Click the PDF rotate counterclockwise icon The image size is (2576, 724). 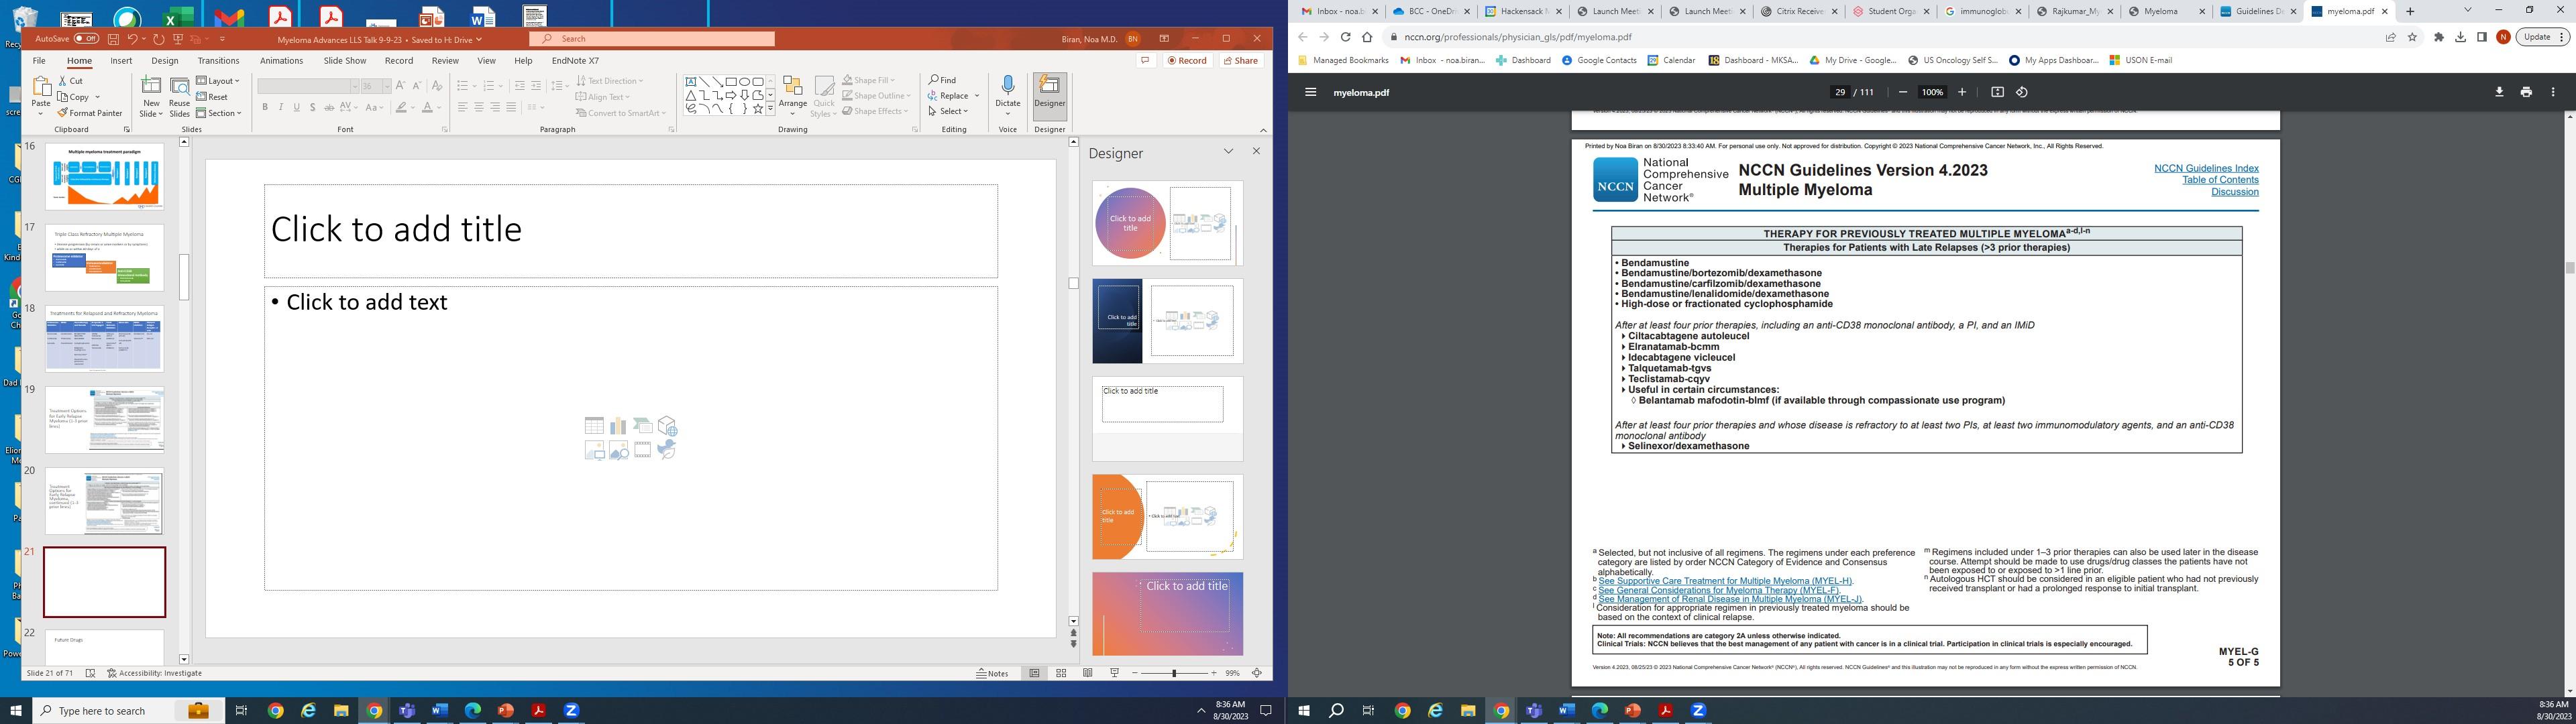(2022, 92)
